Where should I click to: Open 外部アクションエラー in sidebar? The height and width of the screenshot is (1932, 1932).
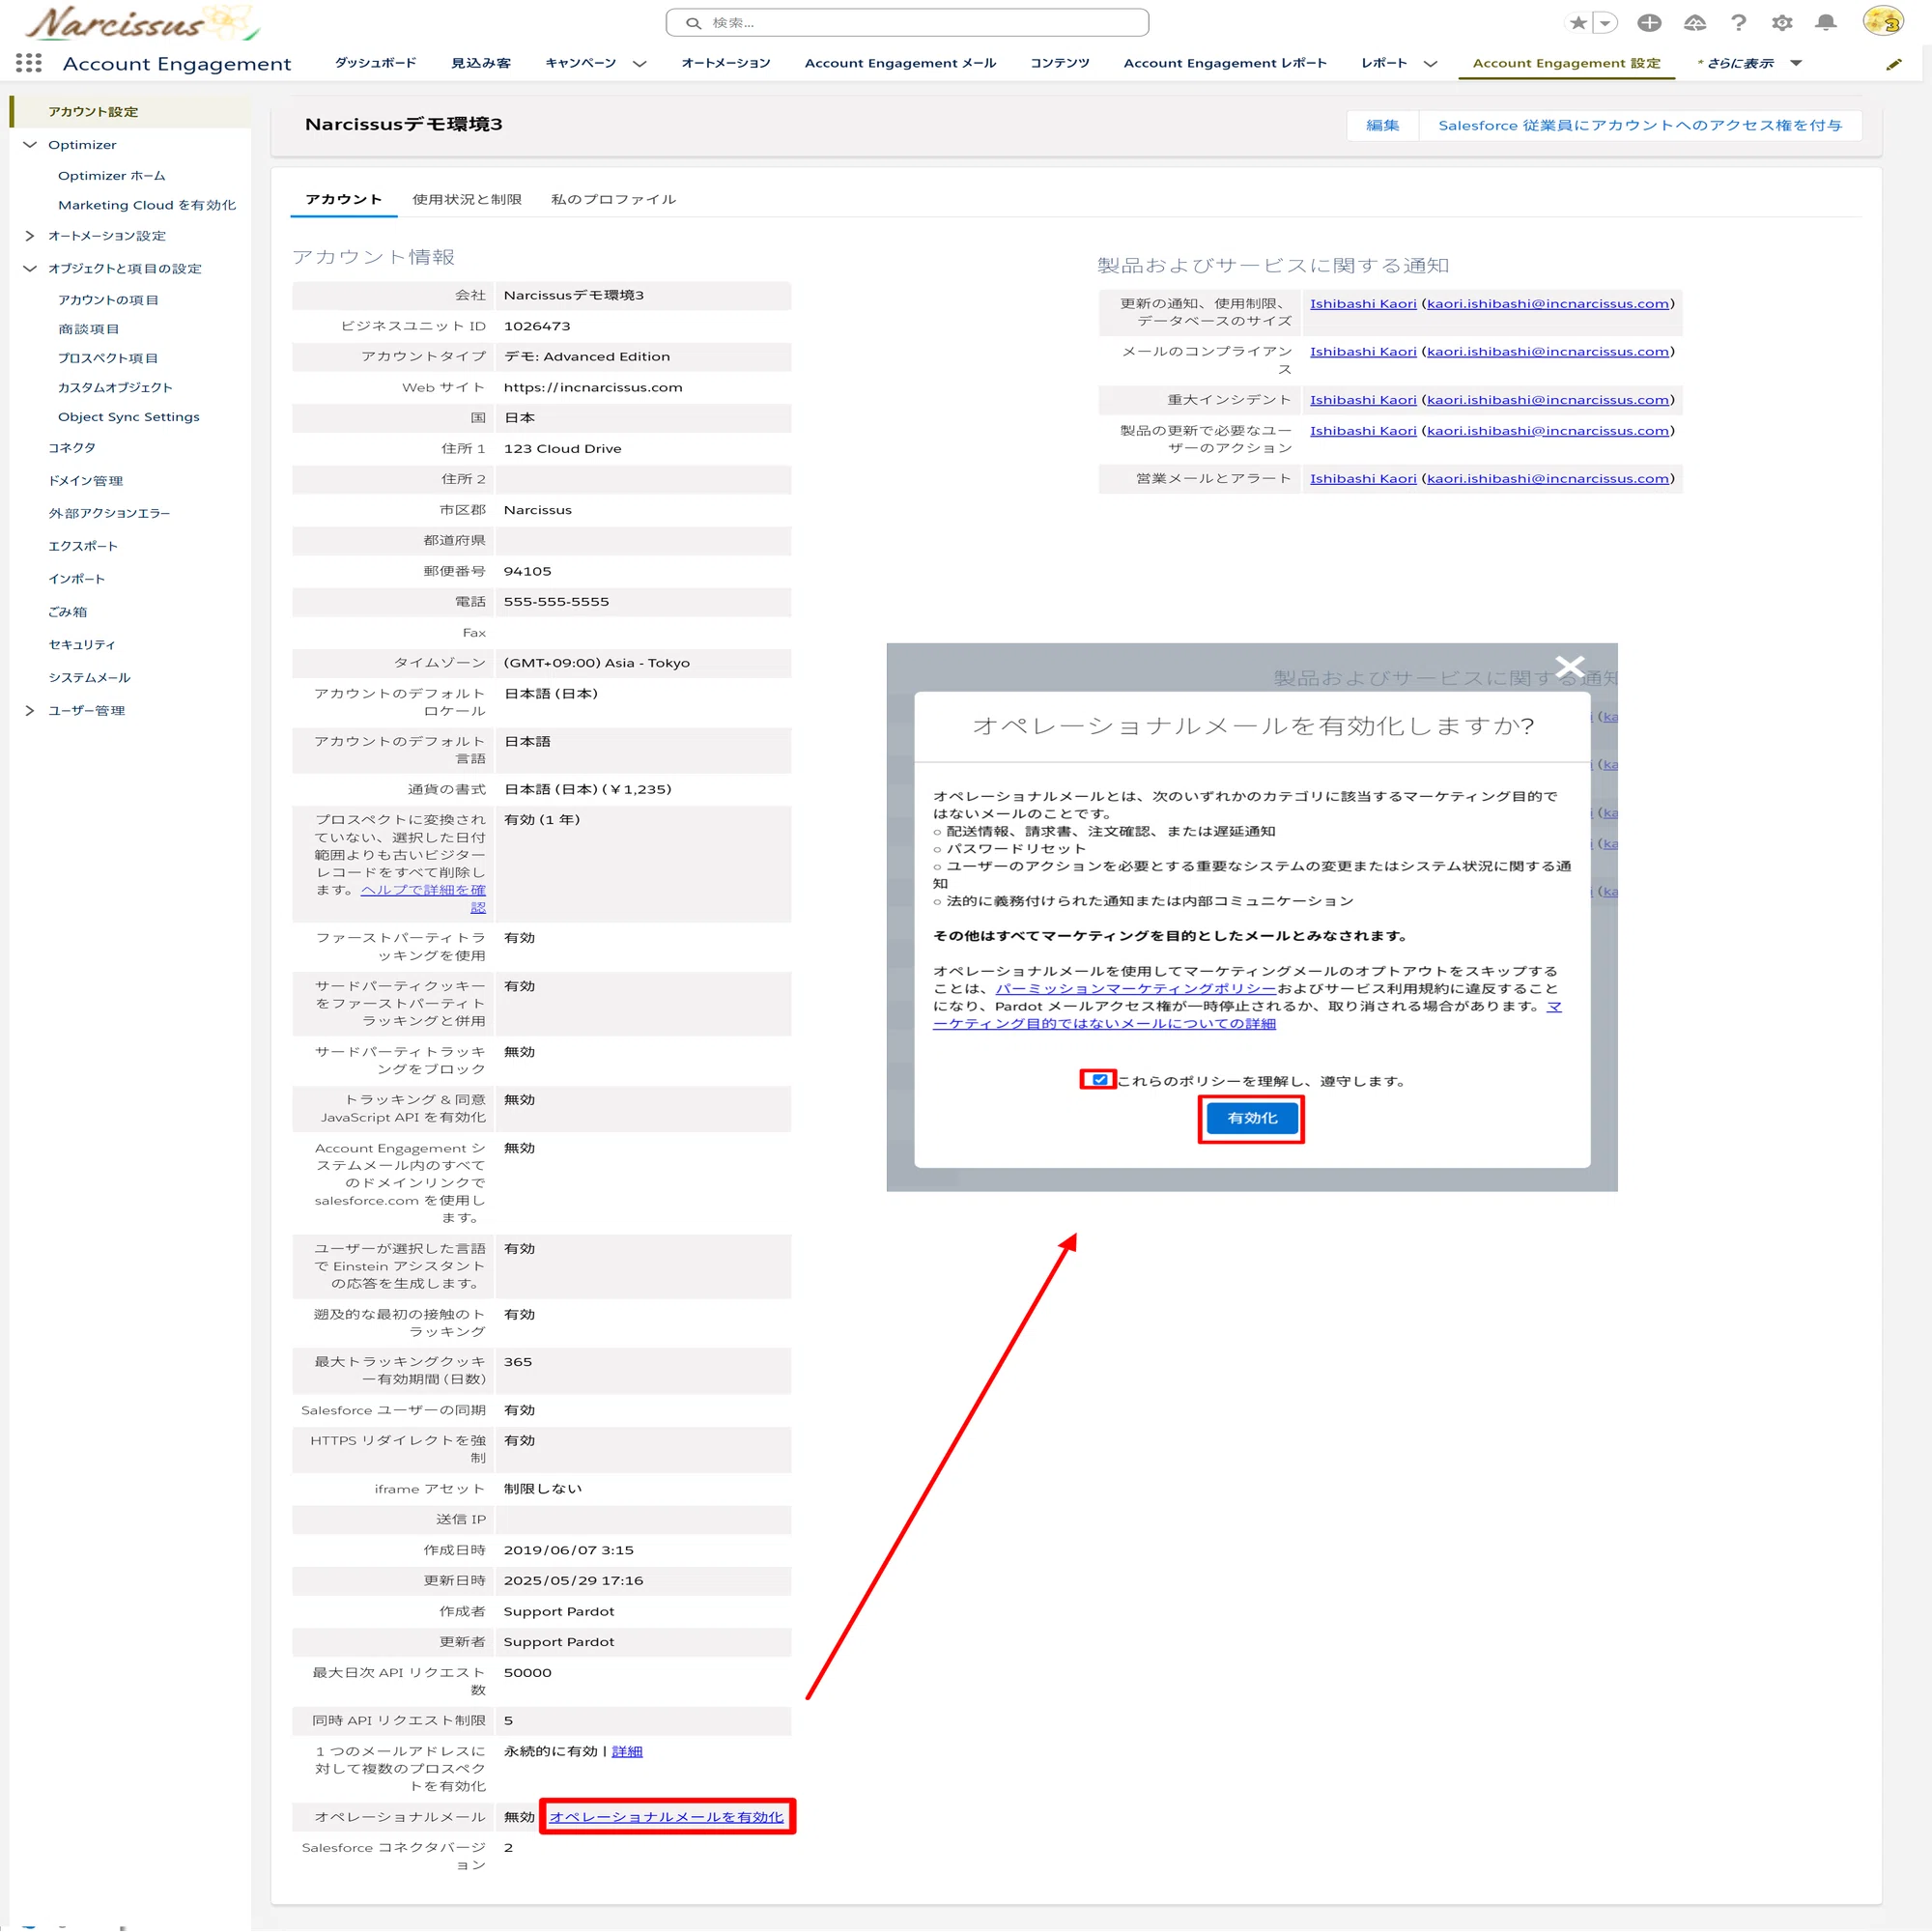pos(109,513)
